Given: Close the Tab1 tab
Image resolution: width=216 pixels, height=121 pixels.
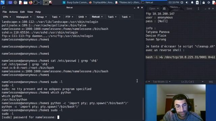Looking at the screenshot, I should click(x=60, y=17).
